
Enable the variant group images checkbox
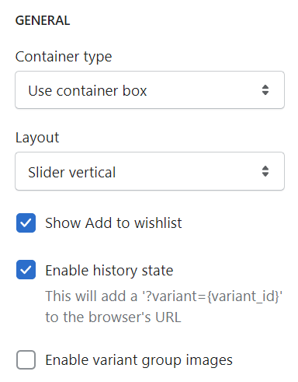tap(26, 359)
